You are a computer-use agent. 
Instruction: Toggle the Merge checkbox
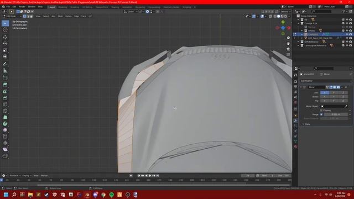pyautogui.click(x=321, y=114)
